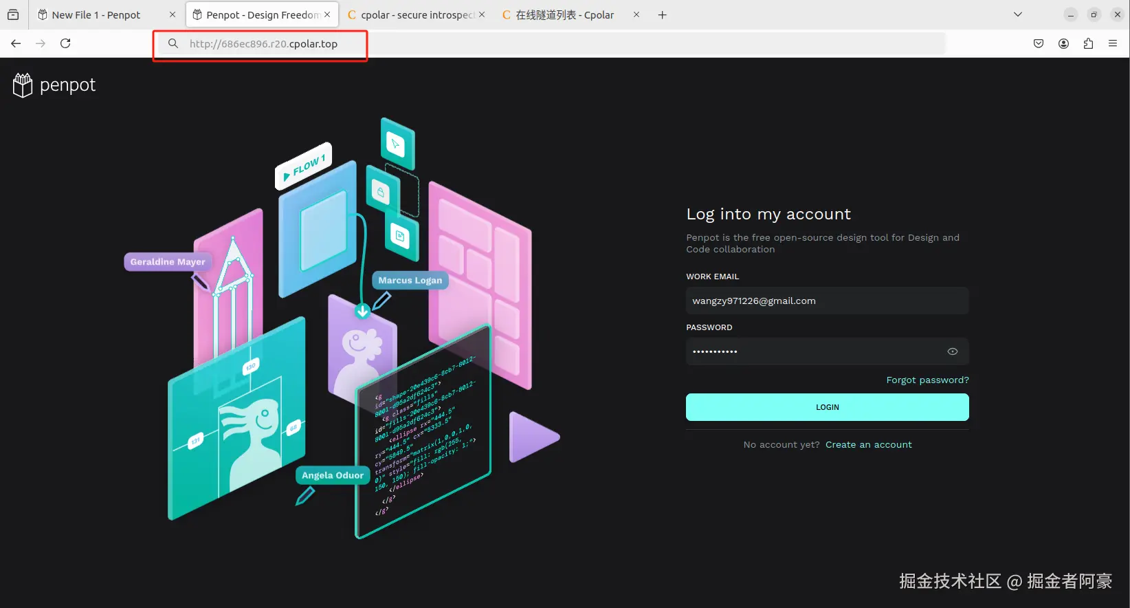Click the browser back arrow
The width and height of the screenshot is (1130, 608).
[x=16, y=43]
